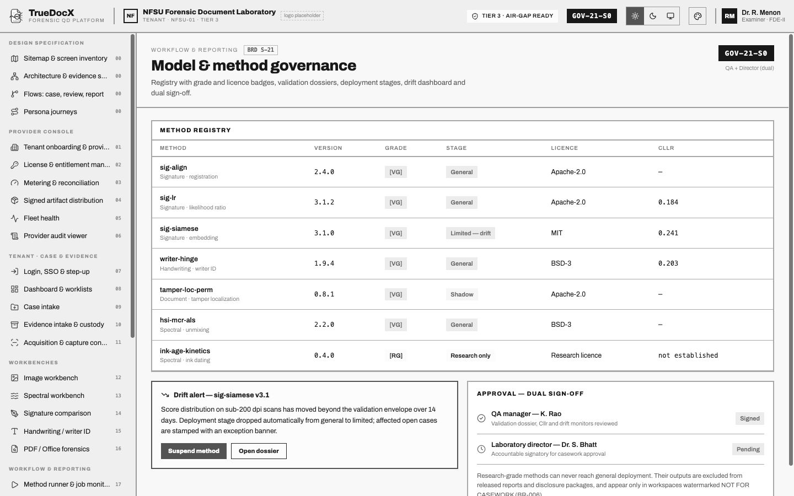Click the TrueDocX logo icon
794x496 pixels.
coord(17,16)
